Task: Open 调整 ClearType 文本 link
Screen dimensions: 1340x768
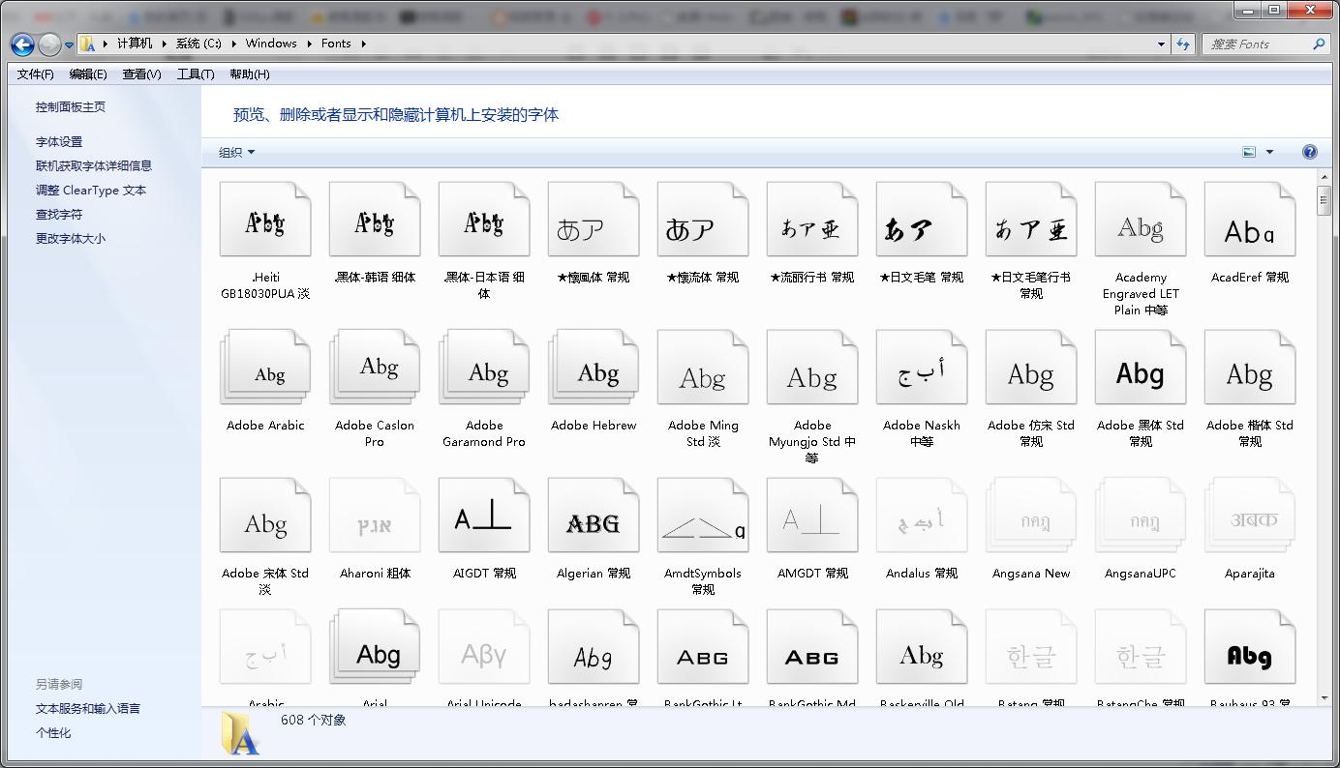Action: click(91, 191)
